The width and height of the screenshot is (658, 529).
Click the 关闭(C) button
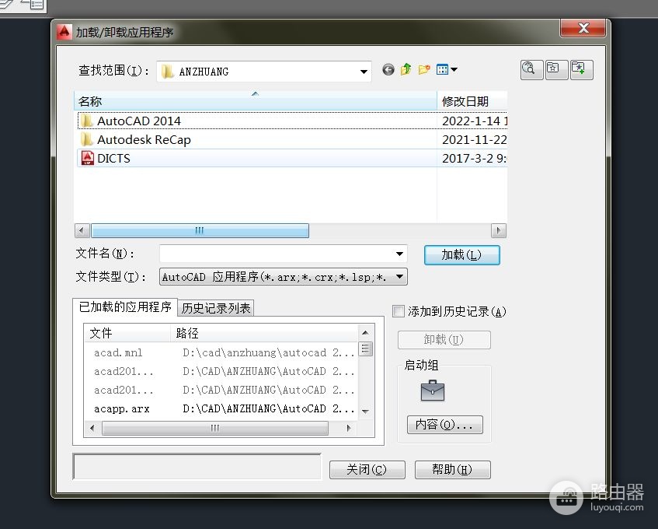pos(367,469)
